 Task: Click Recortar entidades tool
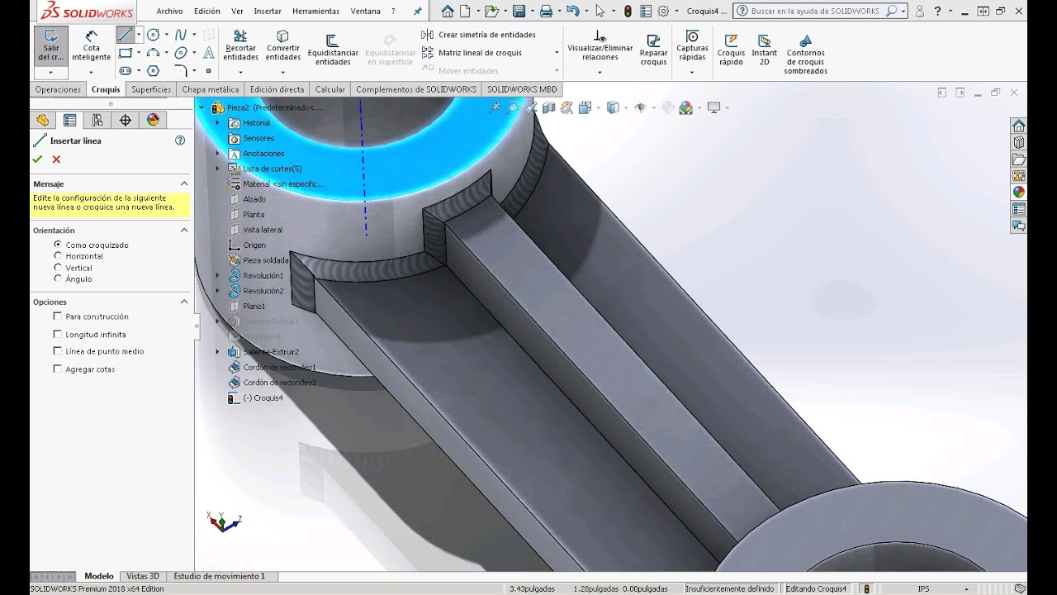click(240, 45)
